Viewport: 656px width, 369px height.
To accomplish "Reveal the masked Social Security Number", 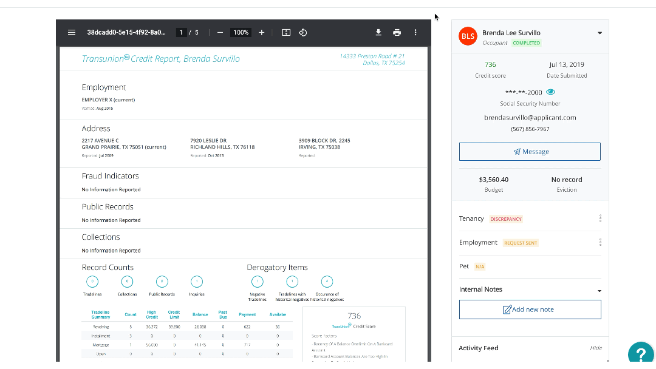I will point(550,92).
